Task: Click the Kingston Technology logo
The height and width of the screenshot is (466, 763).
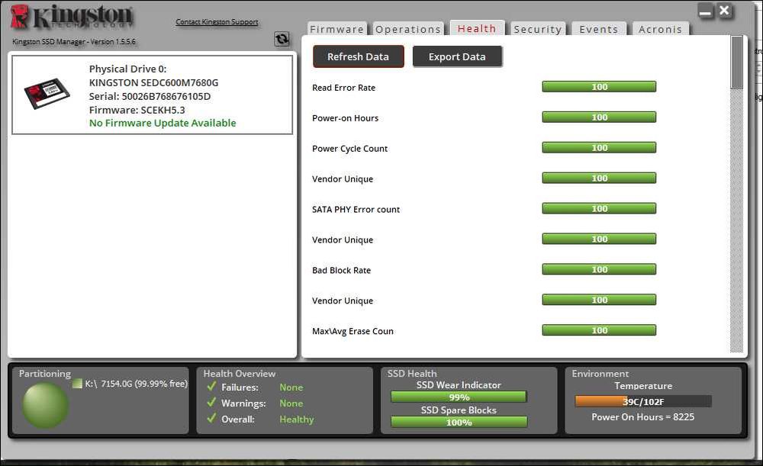Action: (72, 17)
